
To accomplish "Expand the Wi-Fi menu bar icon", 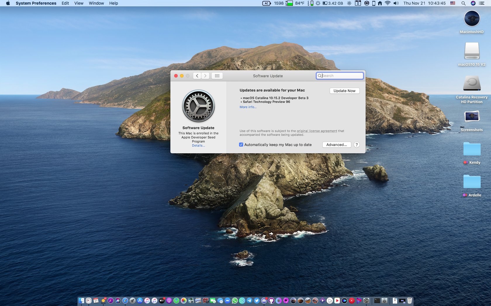I will point(388,3).
